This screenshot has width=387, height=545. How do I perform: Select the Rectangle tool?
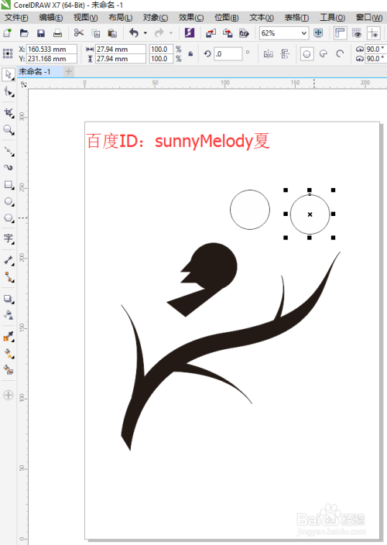point(9,184)
